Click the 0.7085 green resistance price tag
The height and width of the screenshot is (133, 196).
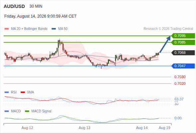183,43
